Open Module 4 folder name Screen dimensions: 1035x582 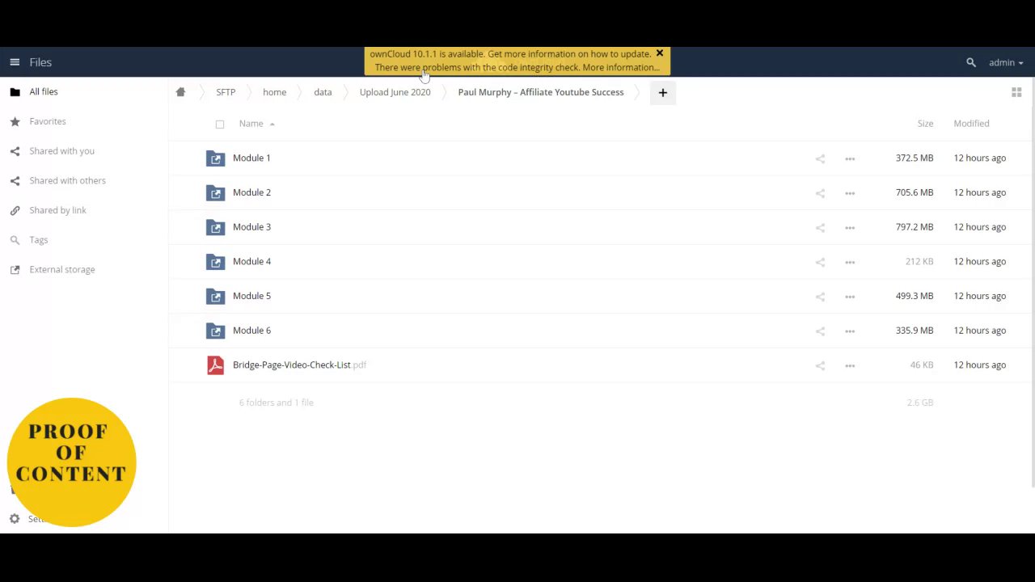point(251,262)
